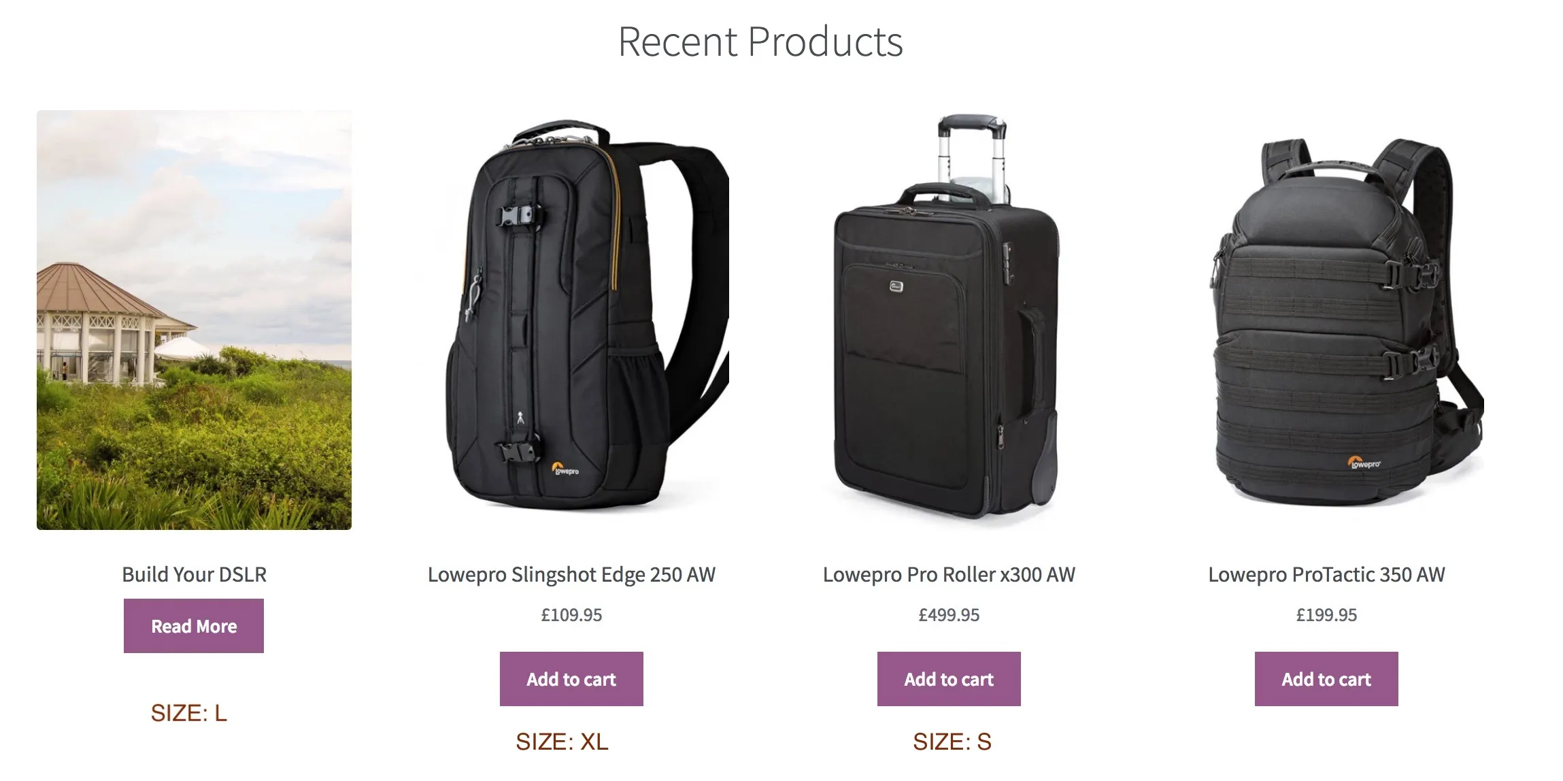Click the Read More button

(194, 626)
